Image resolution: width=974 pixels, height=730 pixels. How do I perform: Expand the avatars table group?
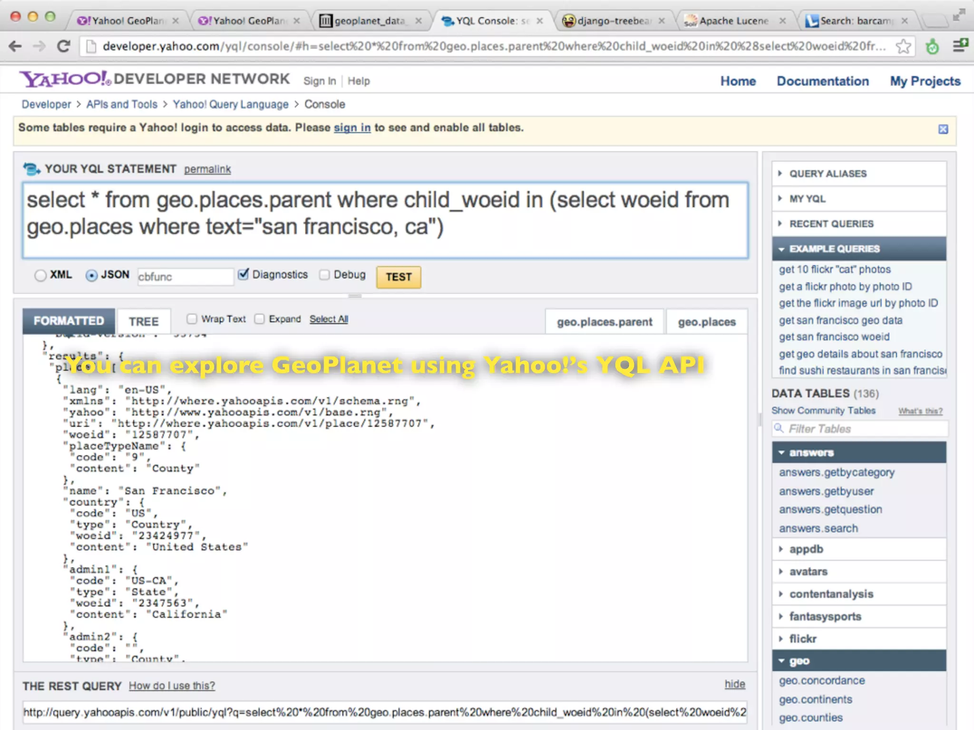point(859,571)
